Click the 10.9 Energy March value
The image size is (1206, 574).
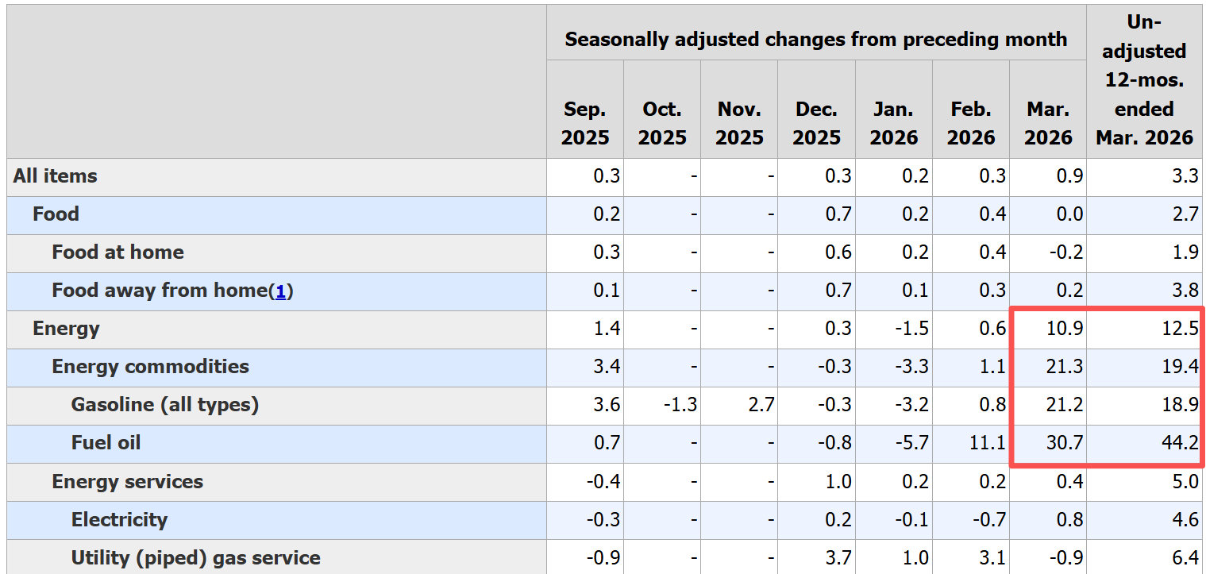coord(1065,329)
